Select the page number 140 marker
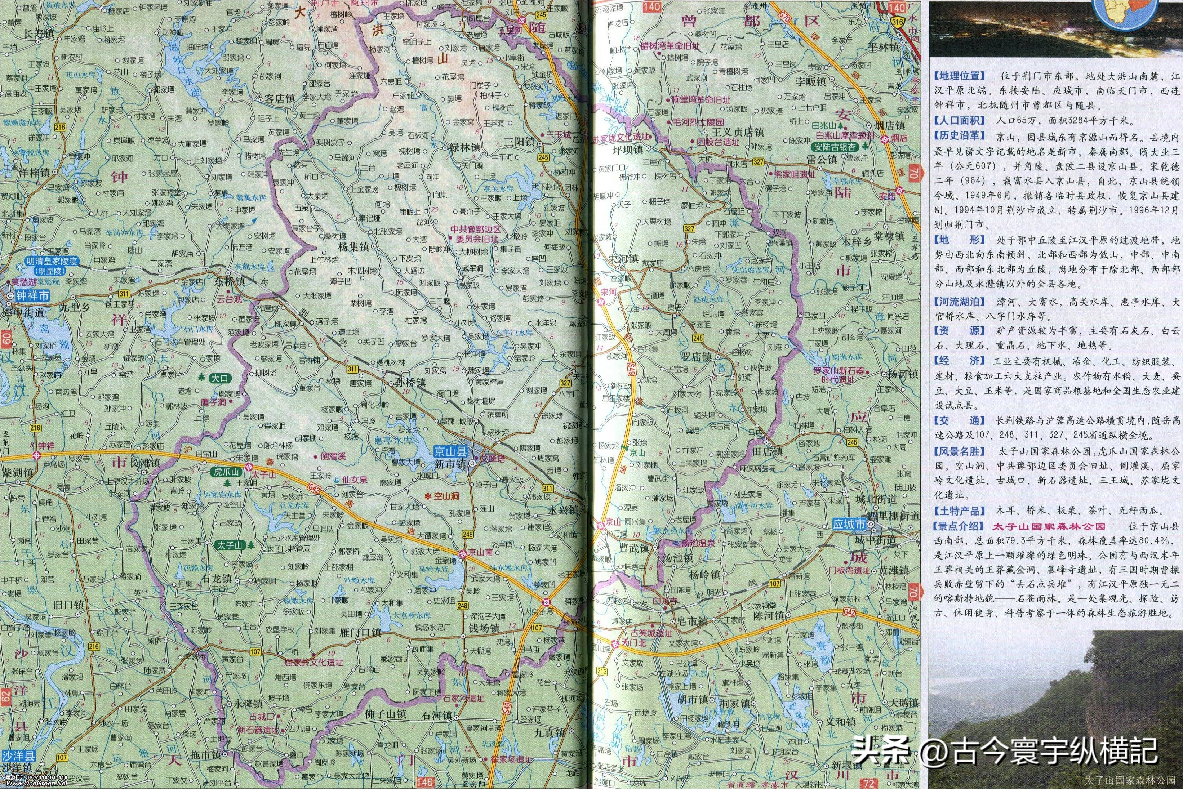Viewport: 1183px width, 789px height. coord(651,7)
